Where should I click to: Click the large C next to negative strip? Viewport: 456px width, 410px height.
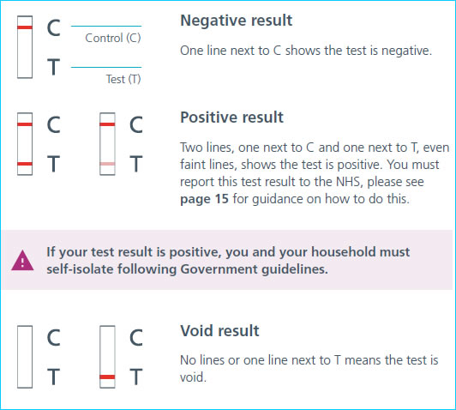tap(53, 28)
